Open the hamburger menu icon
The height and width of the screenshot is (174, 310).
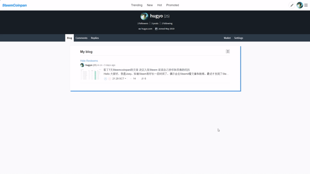(306, 5)
